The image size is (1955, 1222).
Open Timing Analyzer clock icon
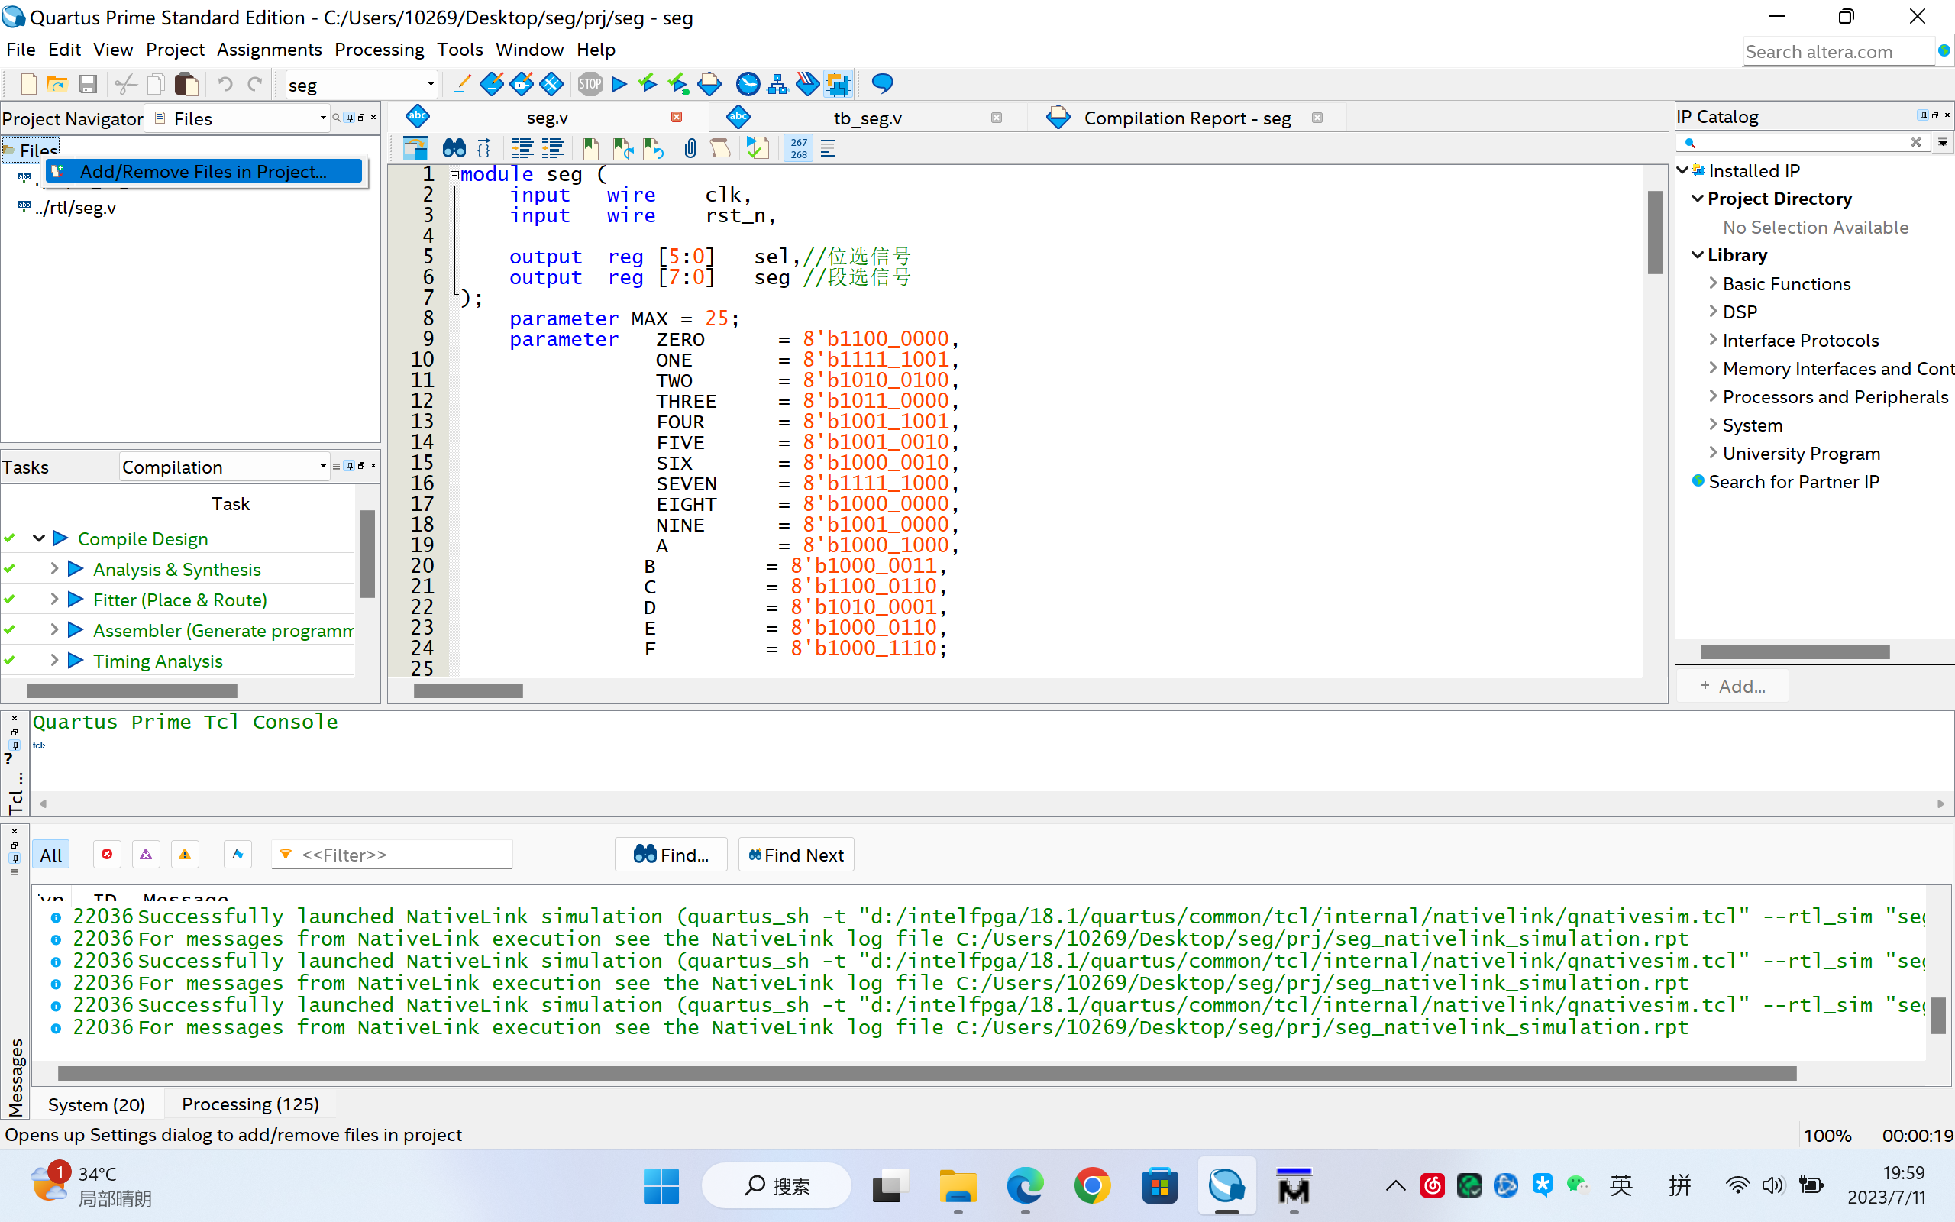(748, 84)
